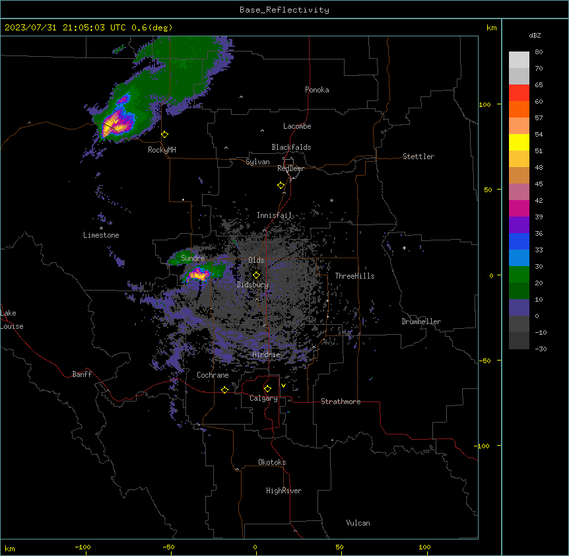Click the Airdrie label
Screen dimensions: 569x556
pos(267,355)
